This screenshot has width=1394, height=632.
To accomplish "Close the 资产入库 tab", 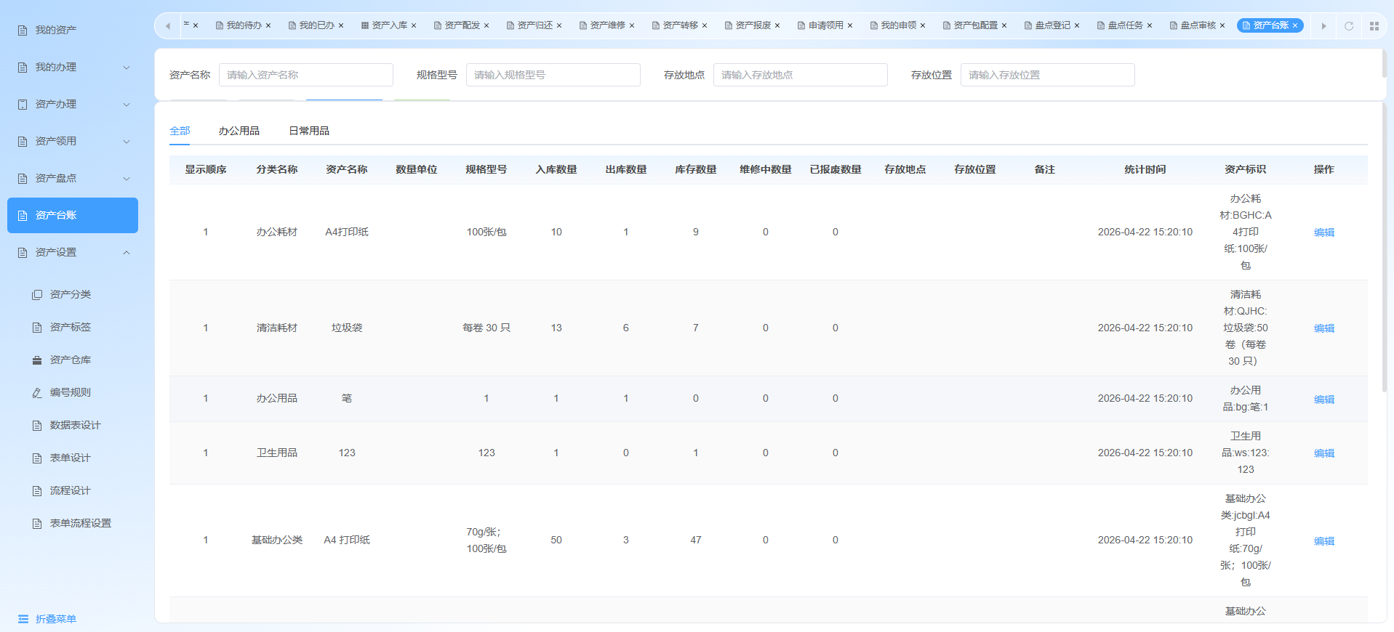I will click(414, 25).
